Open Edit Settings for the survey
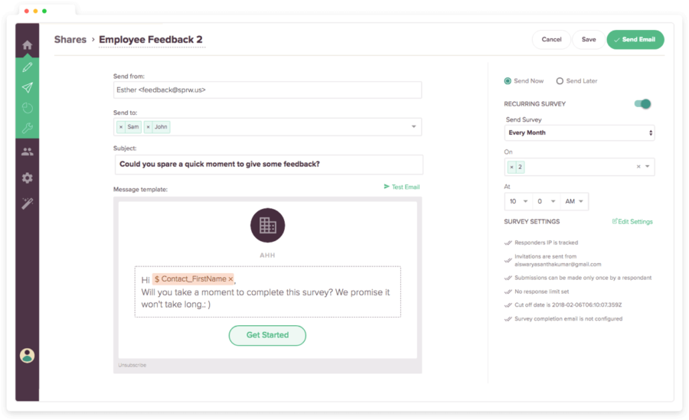689x420 pixels. (x=632, y=222)
